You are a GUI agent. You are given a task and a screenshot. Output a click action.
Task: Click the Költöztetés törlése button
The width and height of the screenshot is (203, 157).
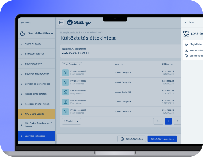point(131,139)
